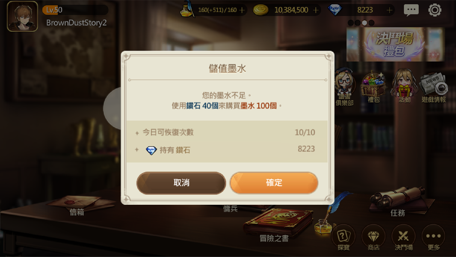Screen dimensions: 456x257
Task: Click the 決鬥場禮包 banner
Action: [396, 44]
